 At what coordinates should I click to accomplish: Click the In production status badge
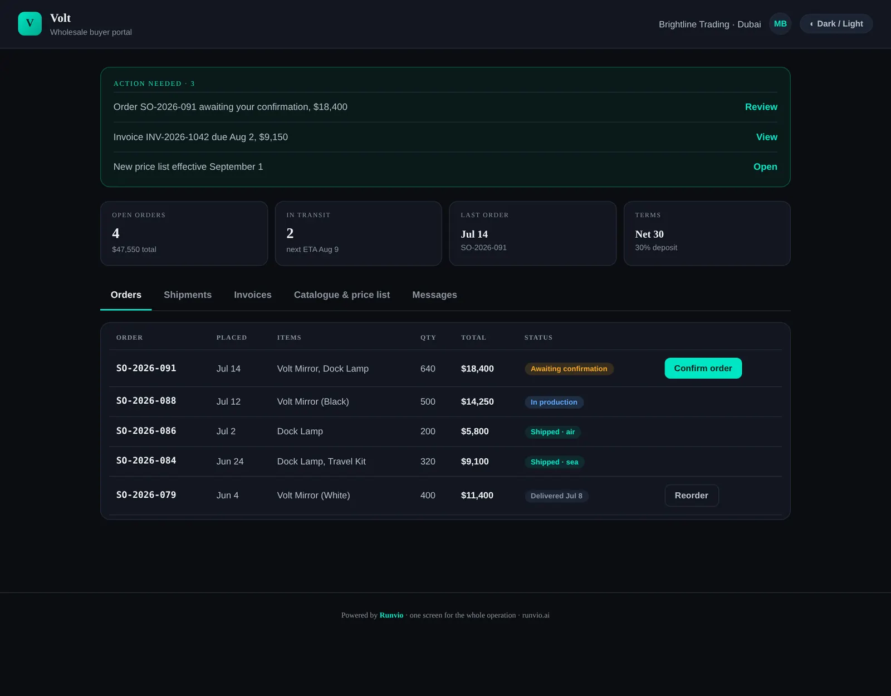554,402
